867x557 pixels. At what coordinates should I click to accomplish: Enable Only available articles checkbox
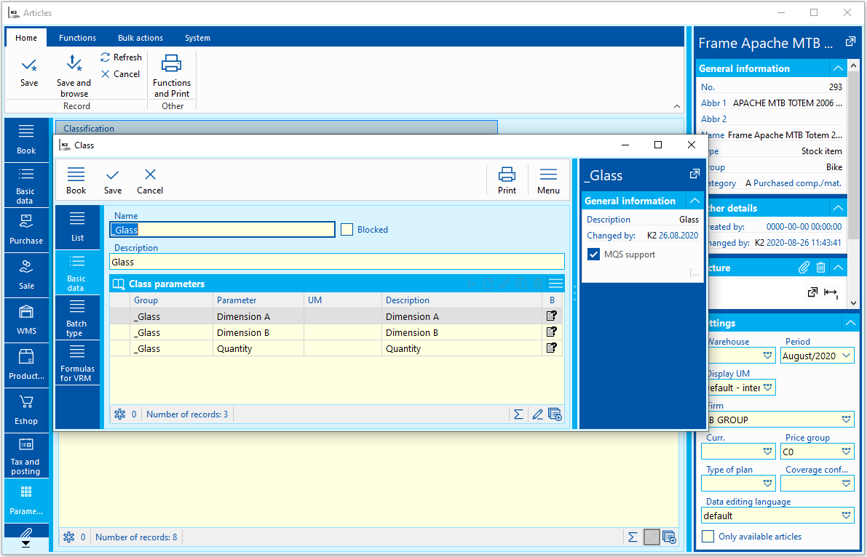coord(708,537)
